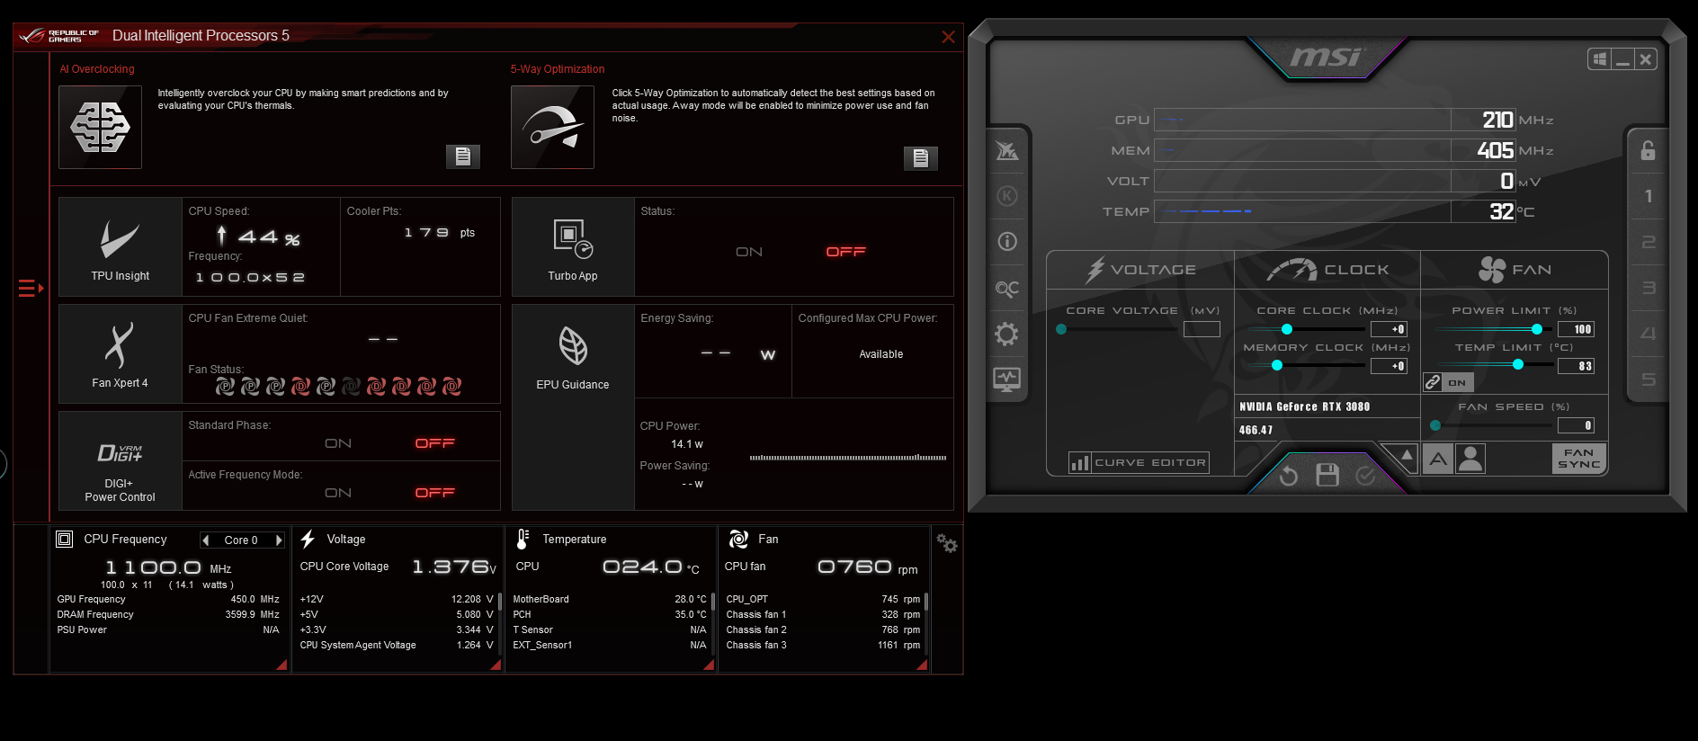This screenshot has width=1698, height=741.
Task: Click Core Voltage value field
Action: point(1202,329)
